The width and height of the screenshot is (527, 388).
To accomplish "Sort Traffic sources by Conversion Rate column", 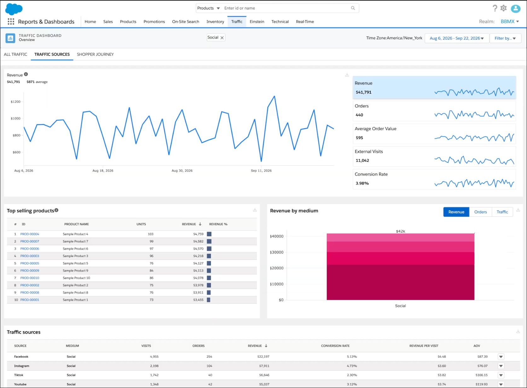I will [x=335, y=346].
